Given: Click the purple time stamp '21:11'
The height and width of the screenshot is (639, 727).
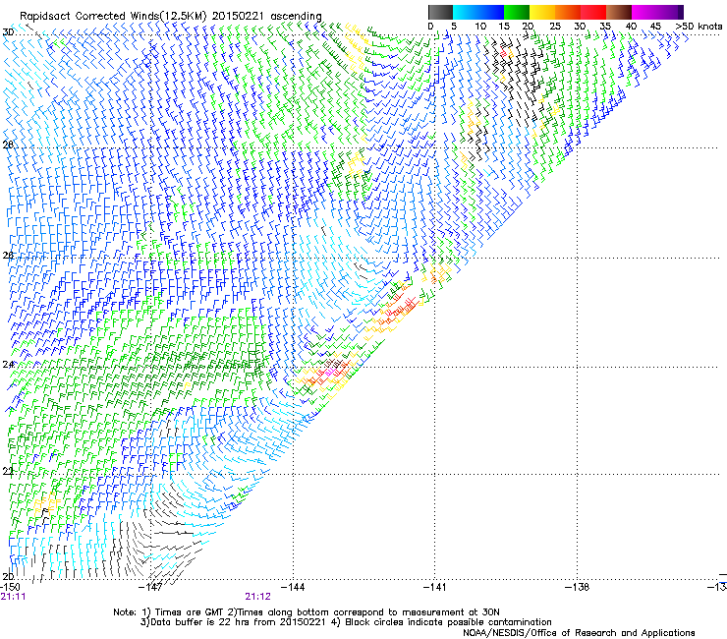Looking at the screenshot, I should tap(13, 597).
